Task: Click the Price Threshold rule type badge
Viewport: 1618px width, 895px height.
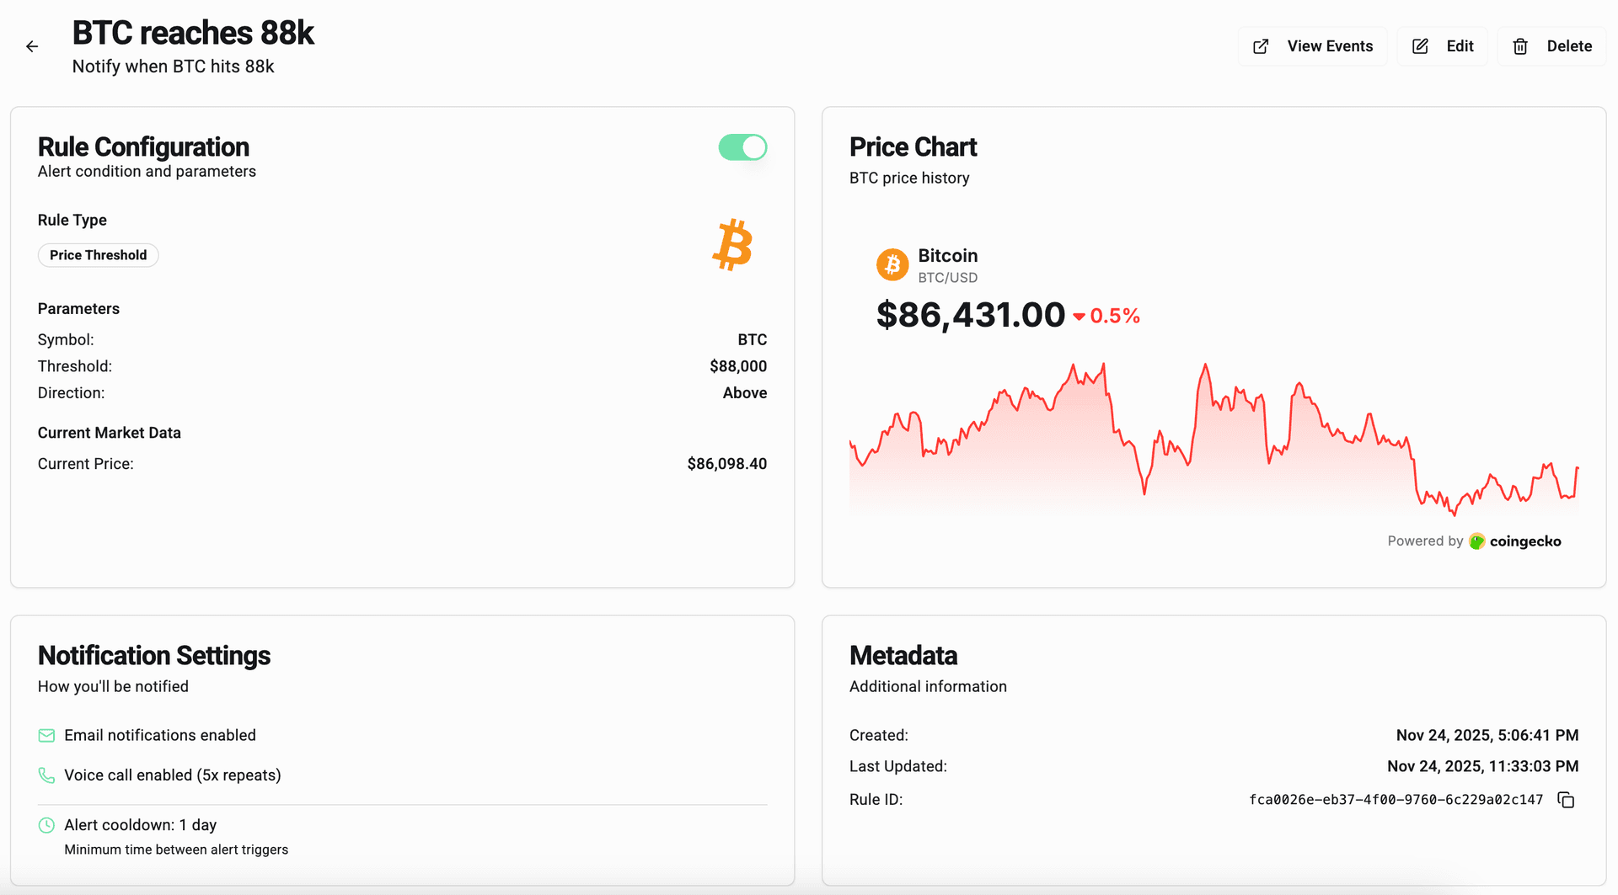Action: (x=98, y=255)
